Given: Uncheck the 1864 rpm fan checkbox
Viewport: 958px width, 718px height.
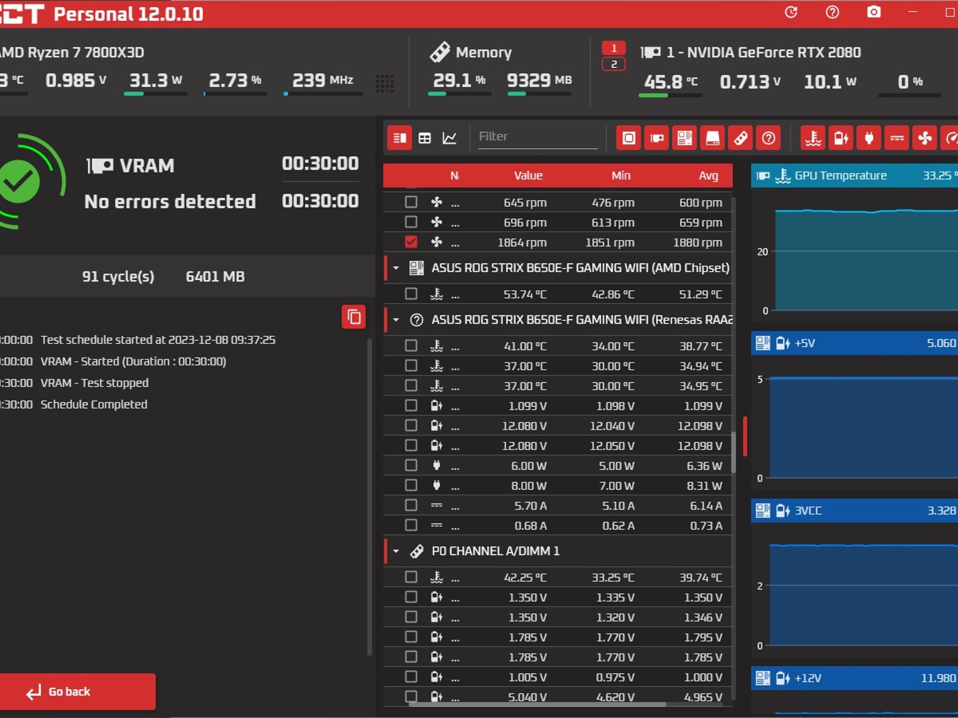Looking at the screenshot, I should pyautogui.click(x=411, y=242).
